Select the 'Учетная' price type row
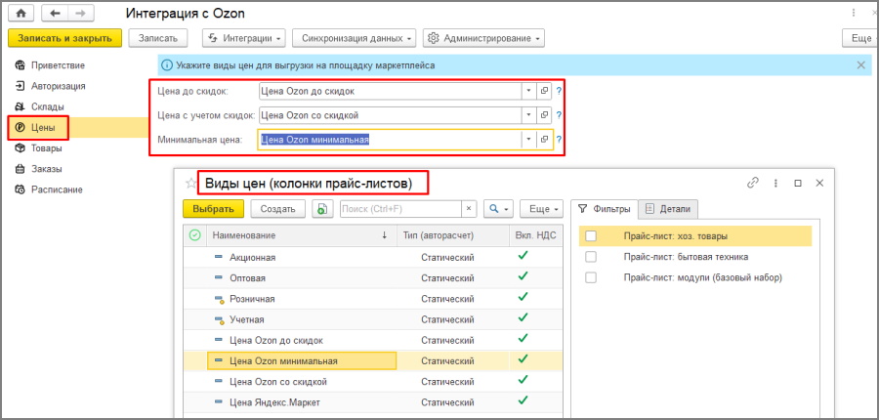This screenshot has width=879, height=420. pos(373,319)
